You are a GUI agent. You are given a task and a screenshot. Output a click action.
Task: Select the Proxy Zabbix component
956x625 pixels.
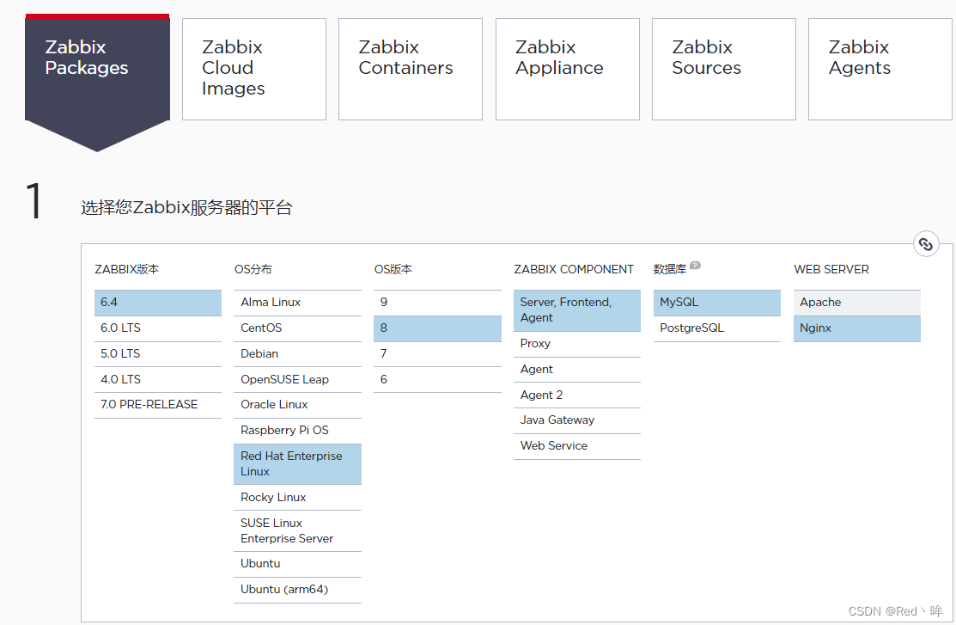pos(576,343)
